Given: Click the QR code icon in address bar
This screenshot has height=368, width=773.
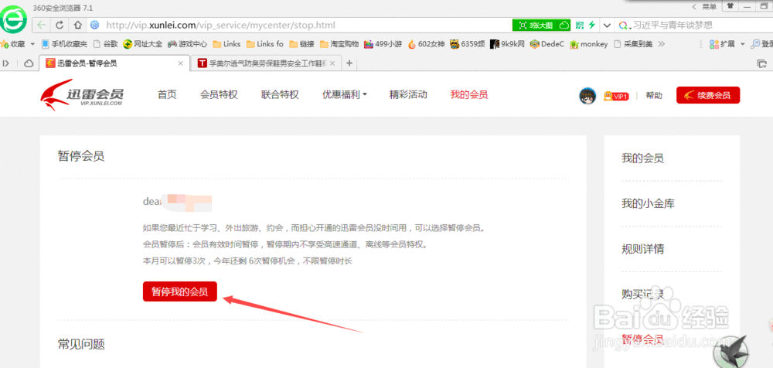Looking at the screenshot, I should [x=580, y=26].
